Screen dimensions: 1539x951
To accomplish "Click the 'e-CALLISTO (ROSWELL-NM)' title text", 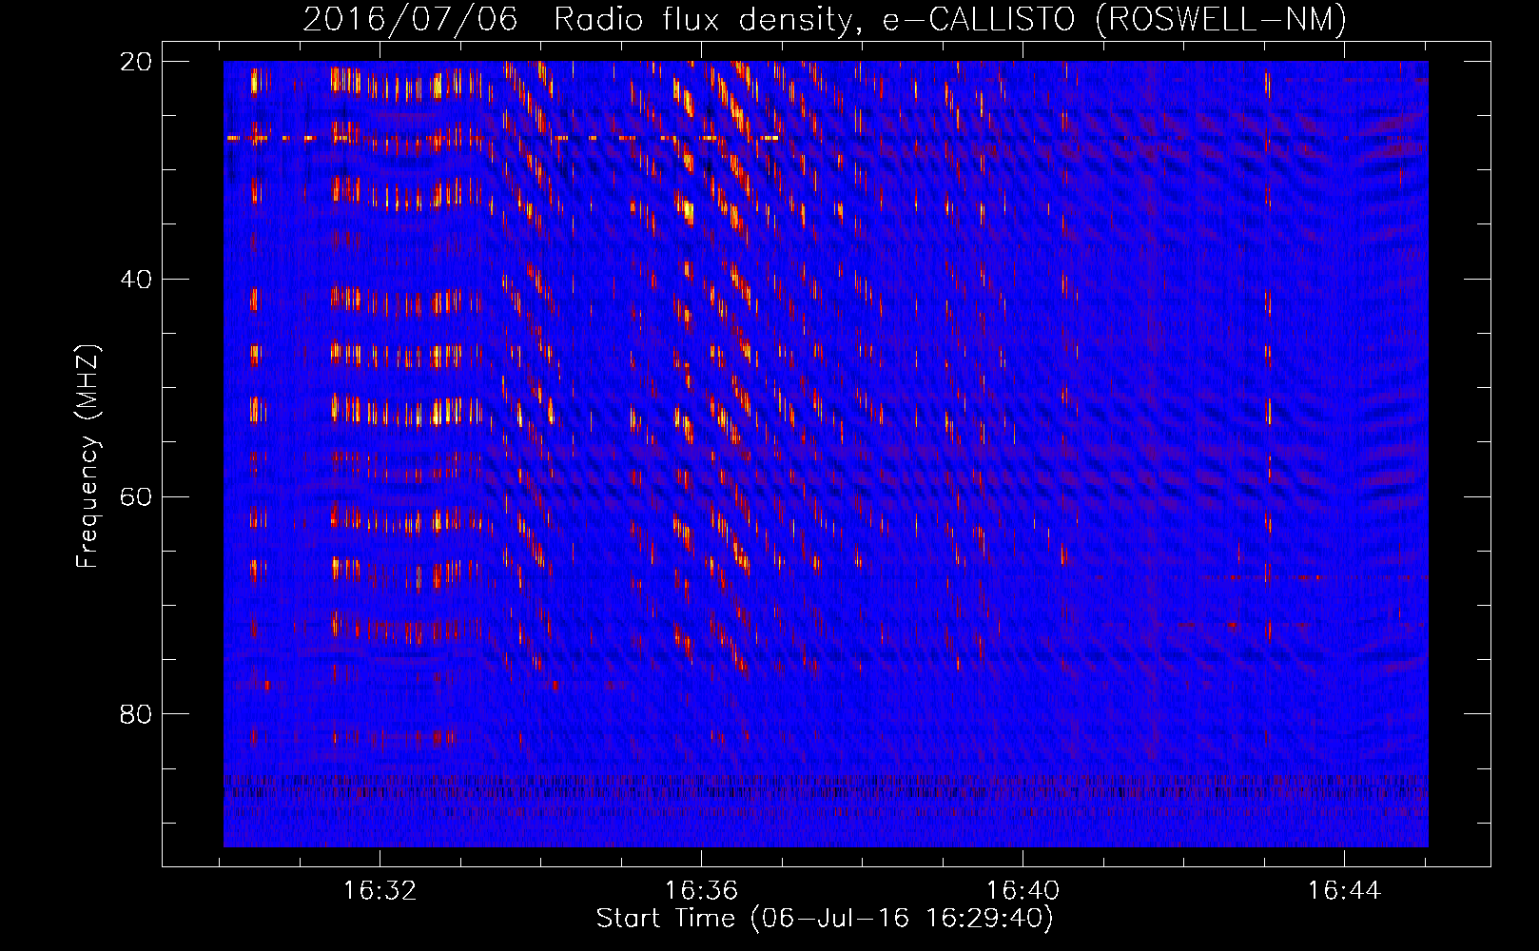I will pos(1116,19).
